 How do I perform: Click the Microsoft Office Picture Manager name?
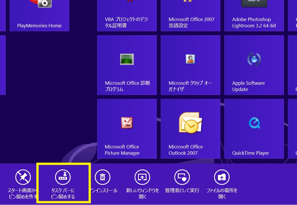pyautogui.click(x=122, y=150)
